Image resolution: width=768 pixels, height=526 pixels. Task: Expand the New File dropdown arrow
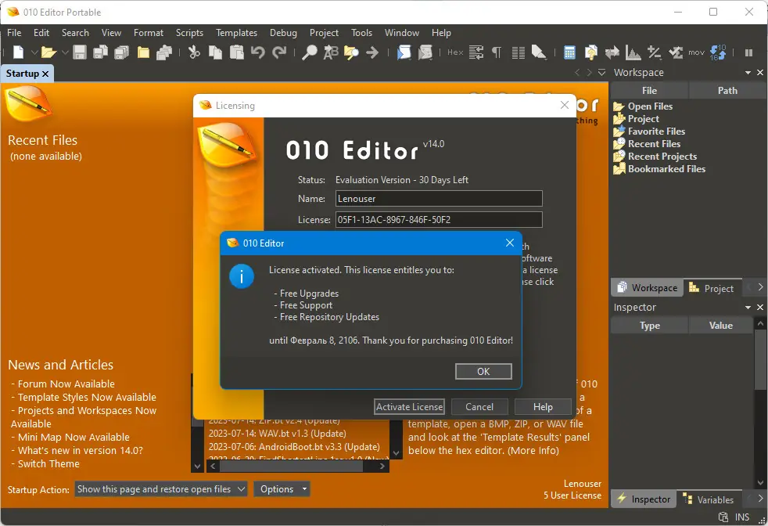[x=34, y=52]
